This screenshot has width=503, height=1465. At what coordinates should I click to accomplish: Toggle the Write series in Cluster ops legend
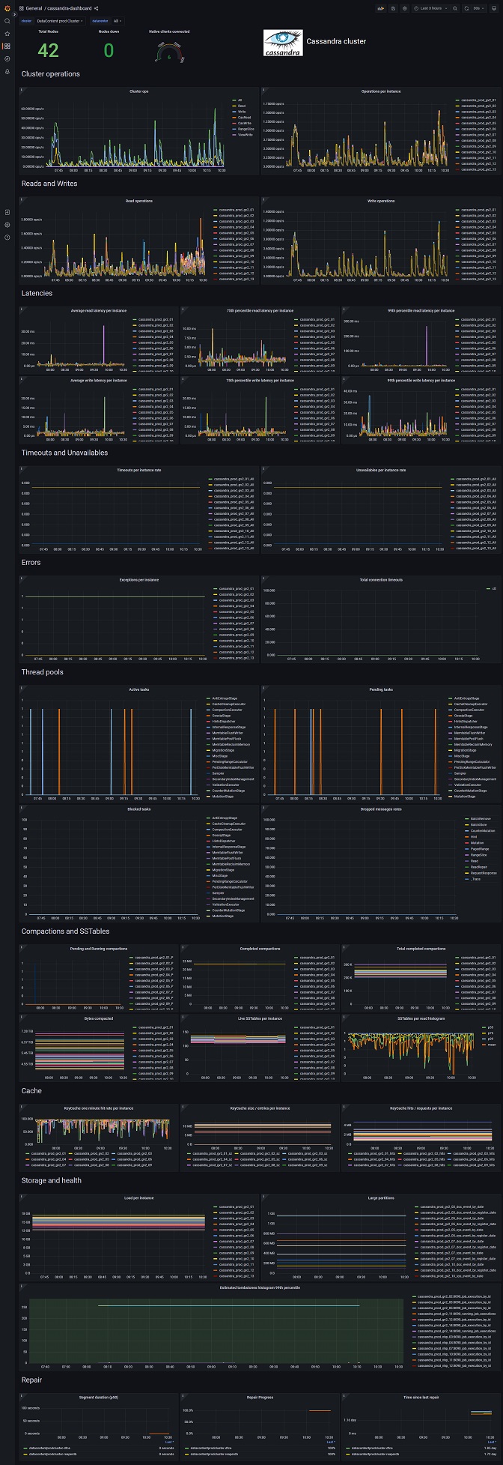click(x=240, y=112)
